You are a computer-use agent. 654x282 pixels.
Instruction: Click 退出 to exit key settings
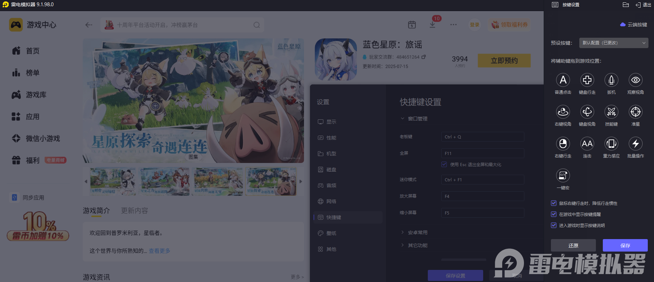[643, 5]
